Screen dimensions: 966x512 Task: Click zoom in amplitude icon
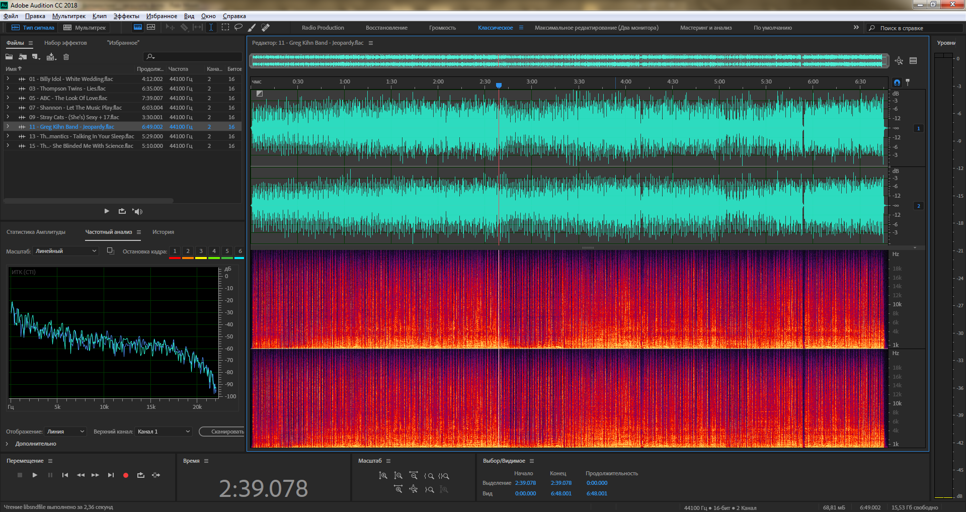[x=383, y=476]
